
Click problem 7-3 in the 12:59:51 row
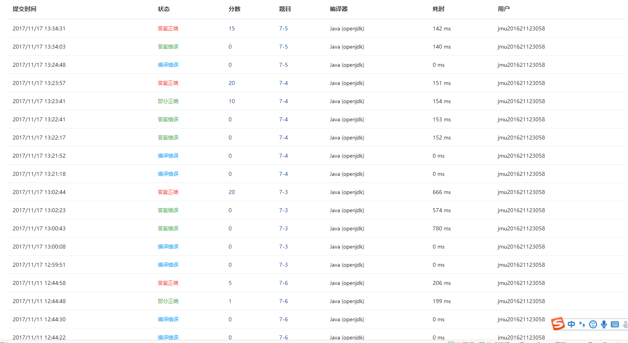pyautogui.click(x=284, y=265)
